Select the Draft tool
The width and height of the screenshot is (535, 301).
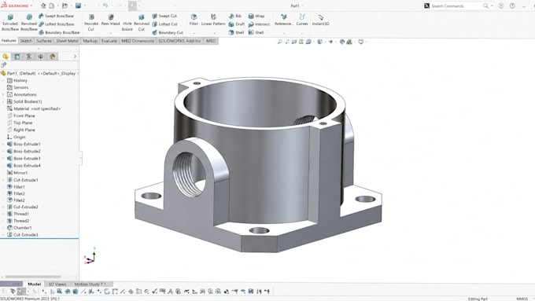coord(237,24)
